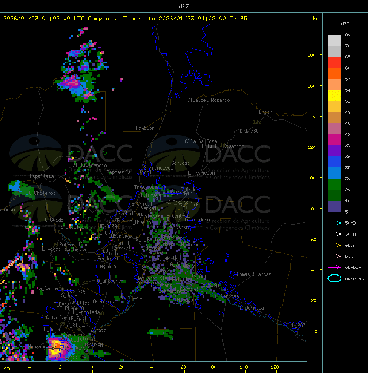Click the '50YD' legend label
The image size is (368, 373).
[x=350, y=223]
